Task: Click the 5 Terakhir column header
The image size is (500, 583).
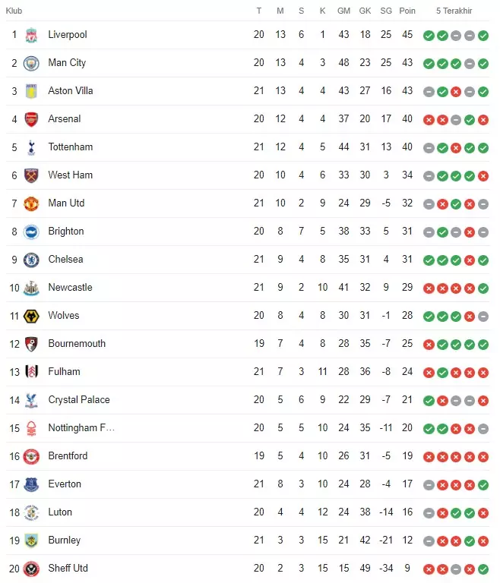Action: (454, 11)
